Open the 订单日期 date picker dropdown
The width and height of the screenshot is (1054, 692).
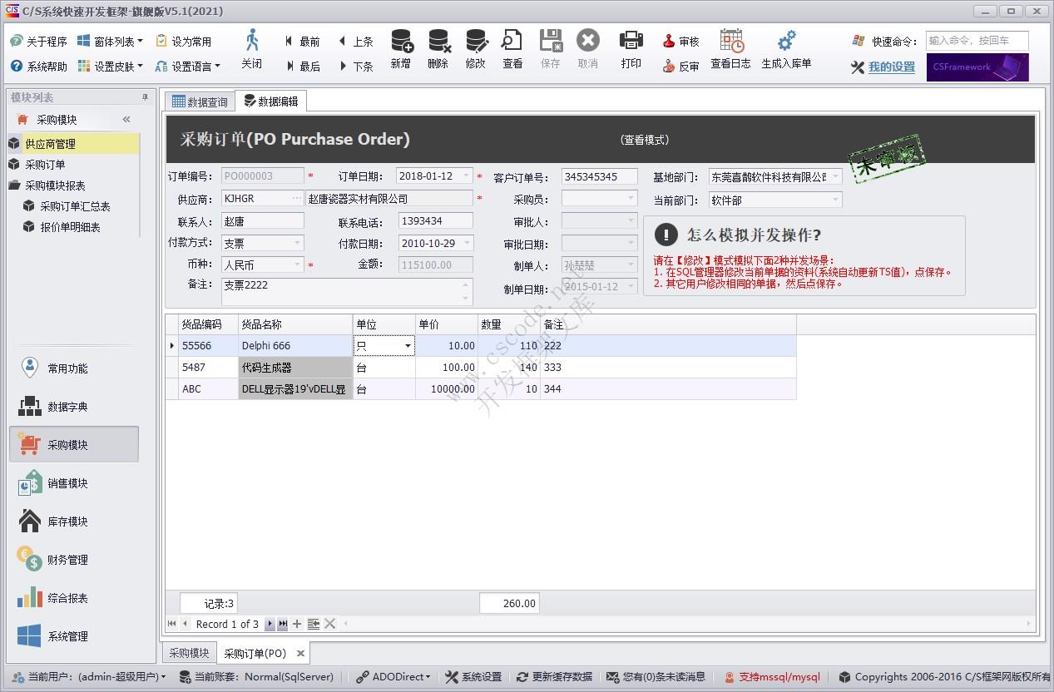466,176
